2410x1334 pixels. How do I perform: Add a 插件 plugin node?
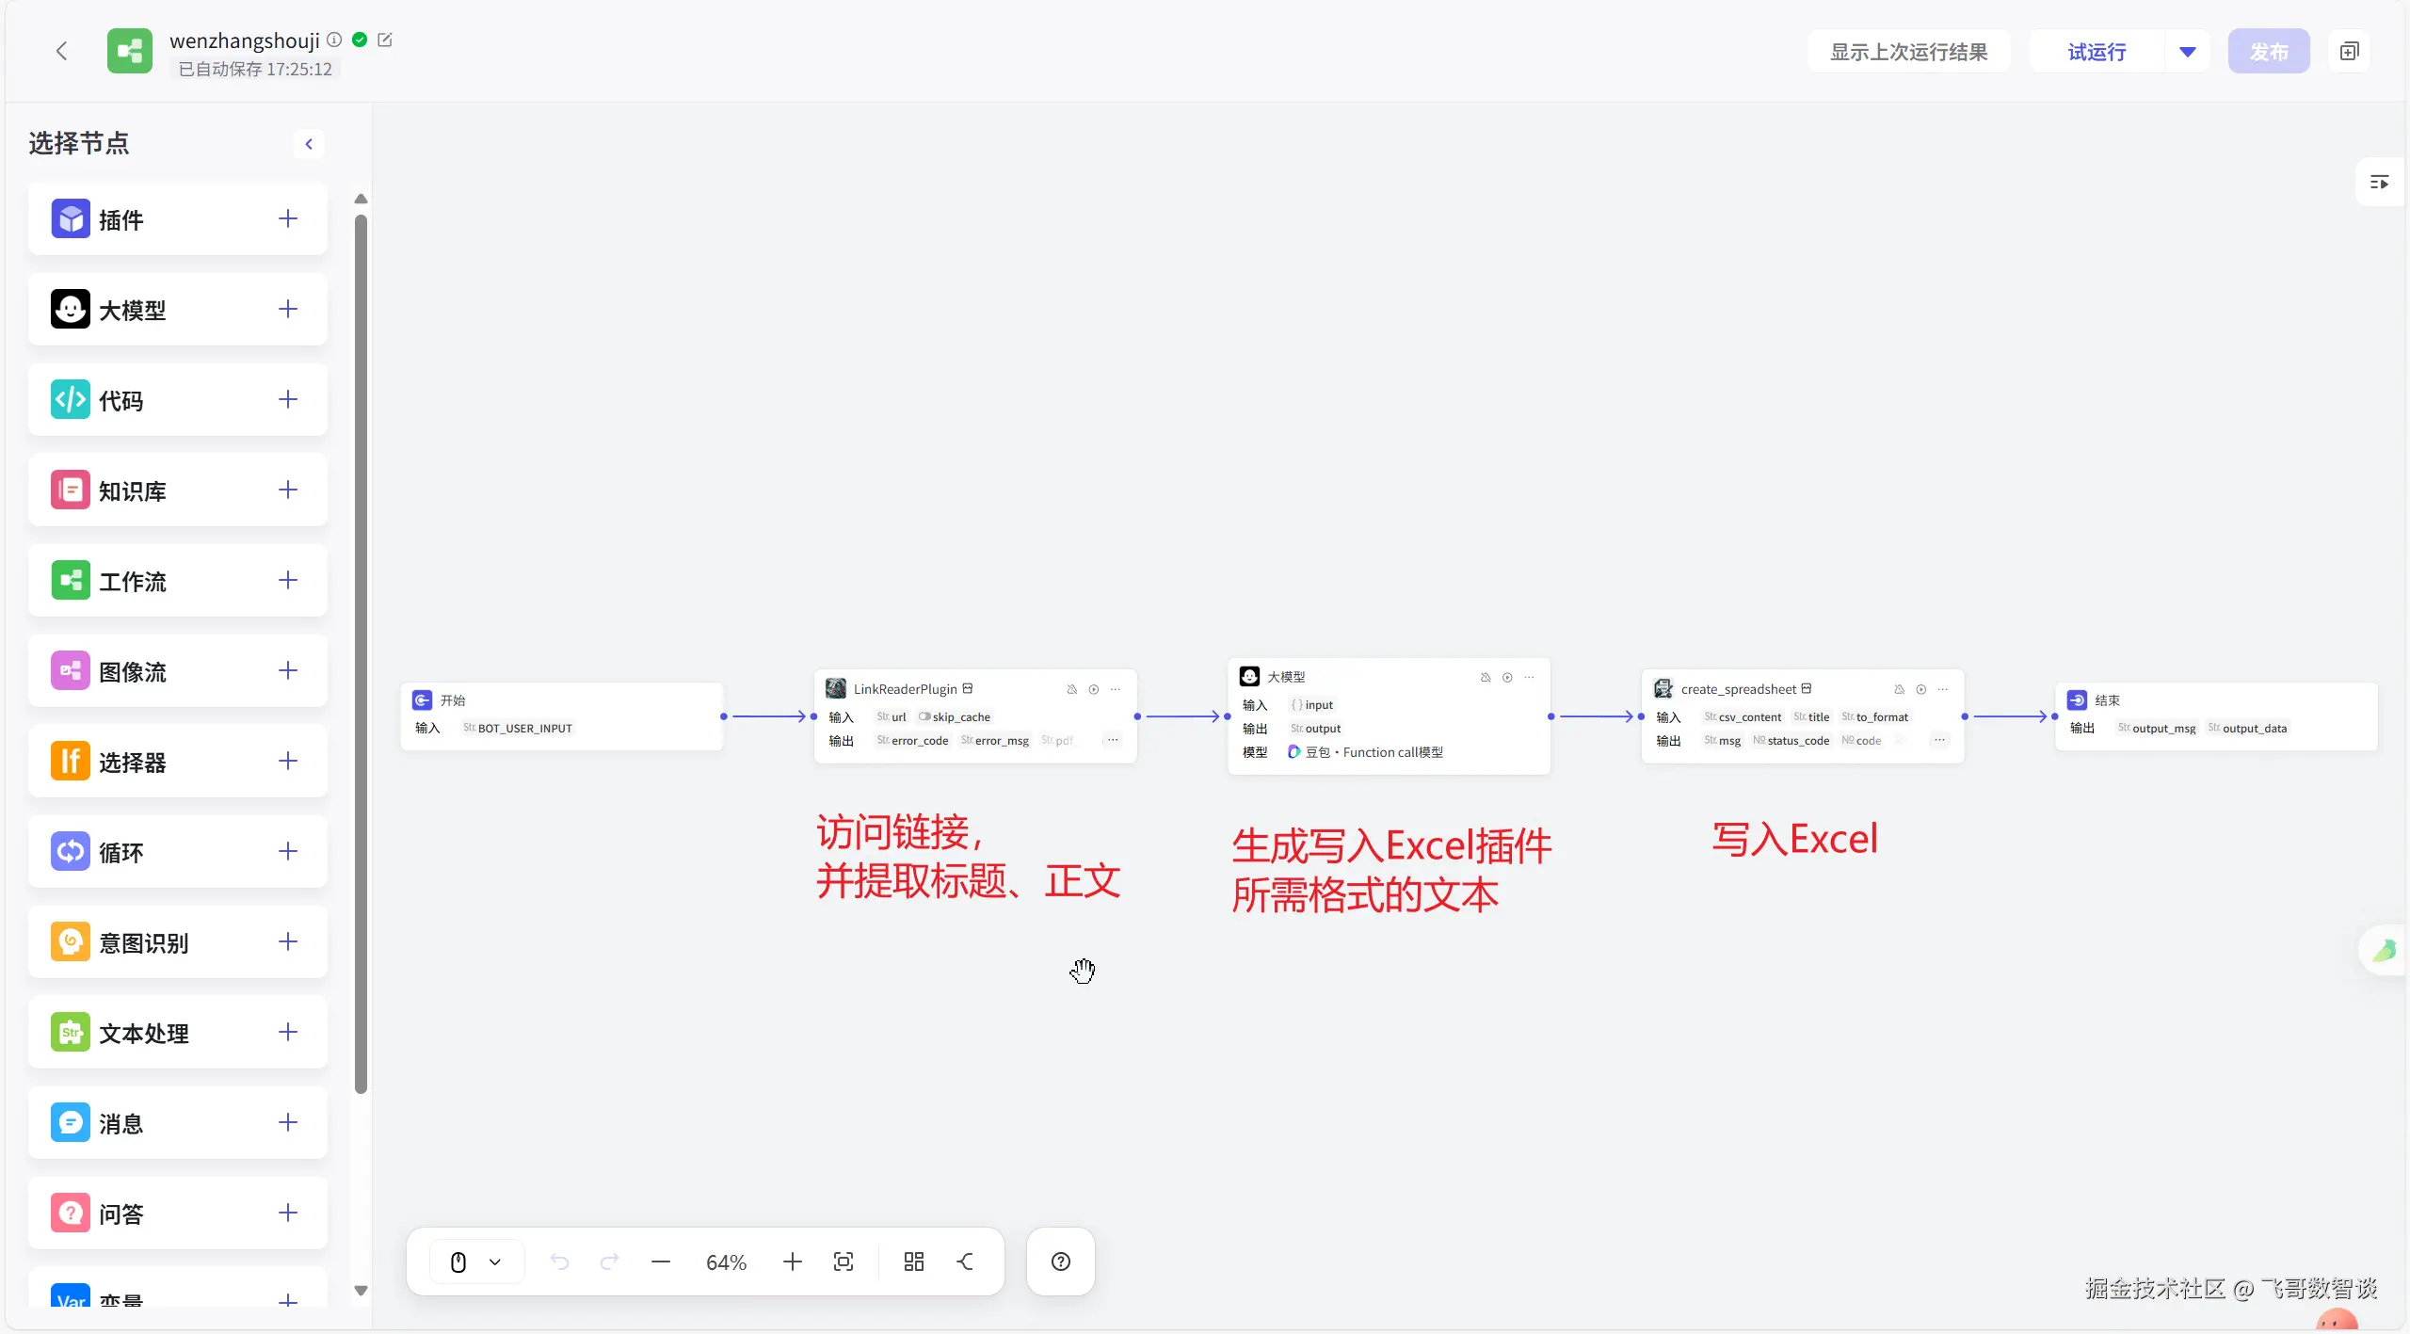[288, 219]
